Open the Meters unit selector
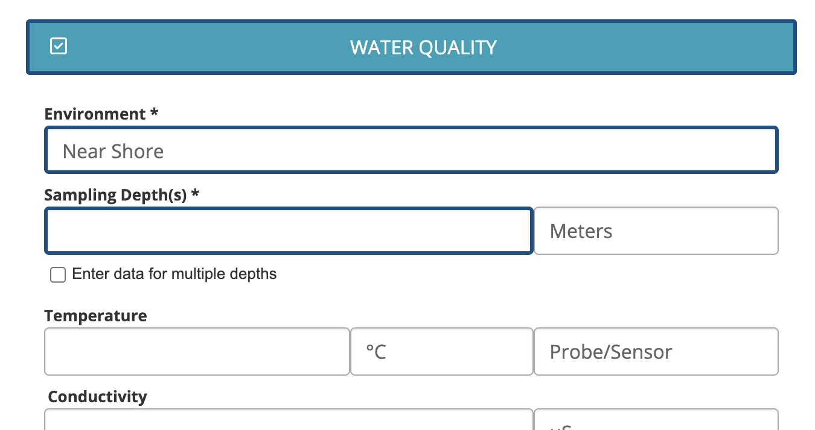 click(x=656, y=231)
